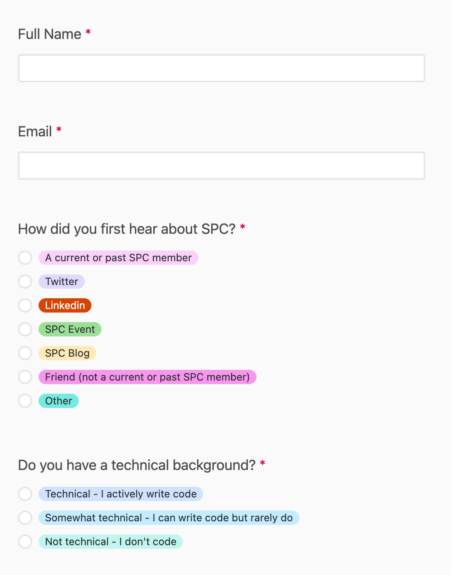The height and width of the screenshot is (575, 451).
Task: Select the SPC Event option
Action: [x=25, y=329]
